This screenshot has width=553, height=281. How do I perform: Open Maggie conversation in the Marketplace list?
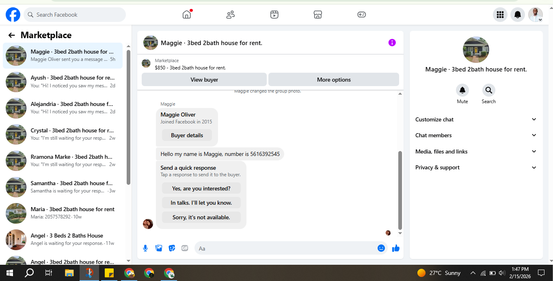63,56
